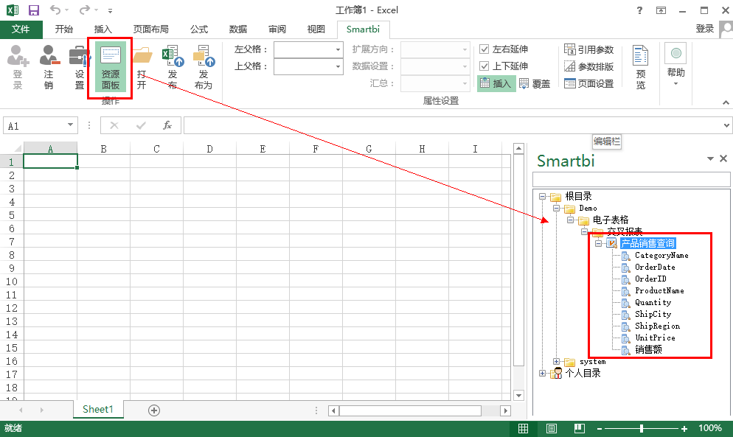
Task: Select the OrderDate field
Action: pos(655,267)
